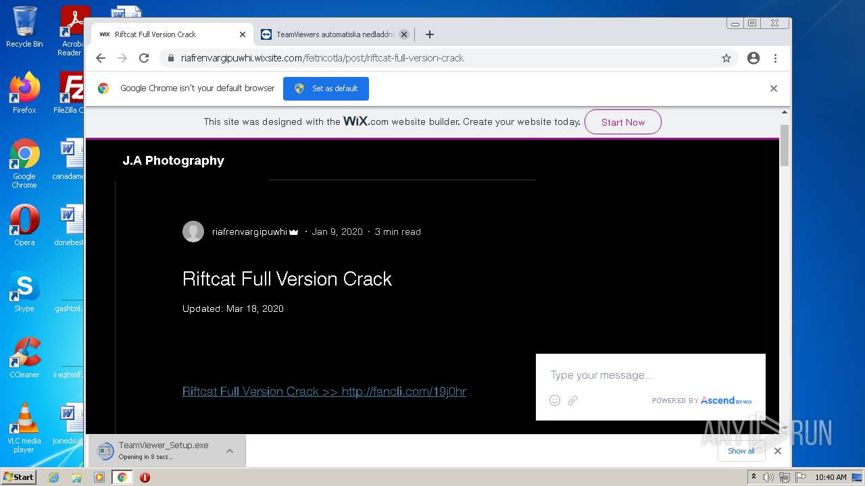Image resolution: width=865 pixels, height=486 pixels.
Task: Open the Google Chrome desktop shortcut
Action: [x=24, y=164]
